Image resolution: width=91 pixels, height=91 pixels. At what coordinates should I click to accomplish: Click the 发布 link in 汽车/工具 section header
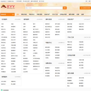87,37
